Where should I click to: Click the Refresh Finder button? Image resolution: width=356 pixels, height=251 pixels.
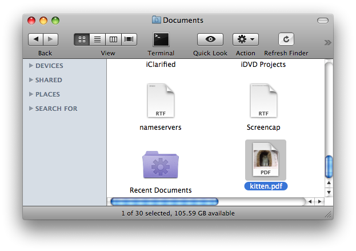coord(286,39)
